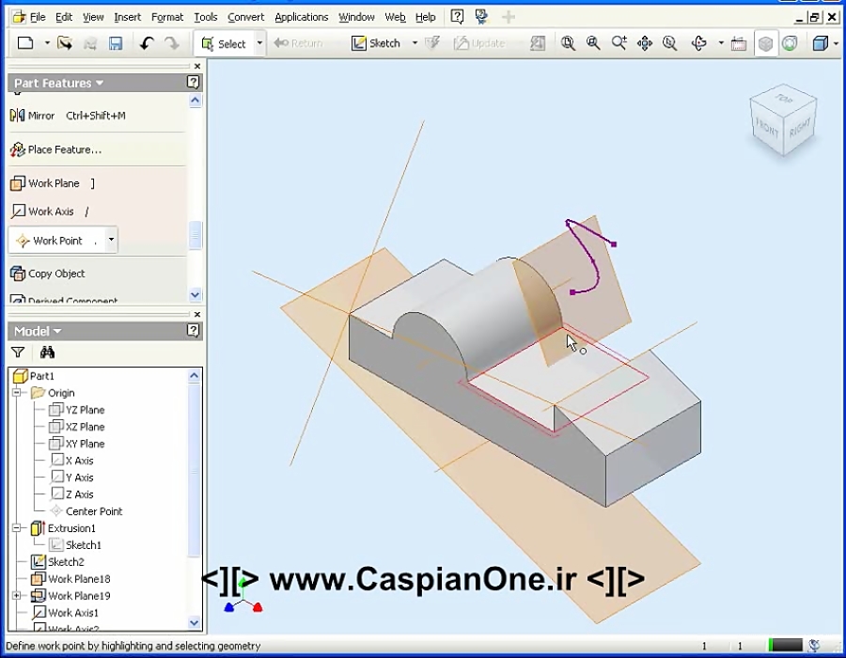The height and width of the screenshot is (658, 846).
Task: Select the Rotate view tool
Action: (699, 43)
